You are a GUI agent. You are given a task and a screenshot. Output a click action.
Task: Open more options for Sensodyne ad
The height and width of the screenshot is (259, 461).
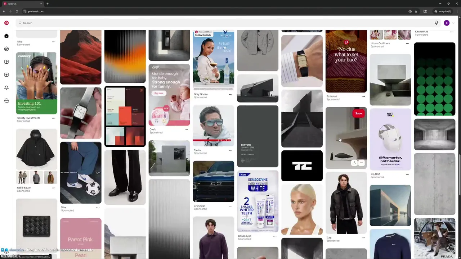pos(275,236)
